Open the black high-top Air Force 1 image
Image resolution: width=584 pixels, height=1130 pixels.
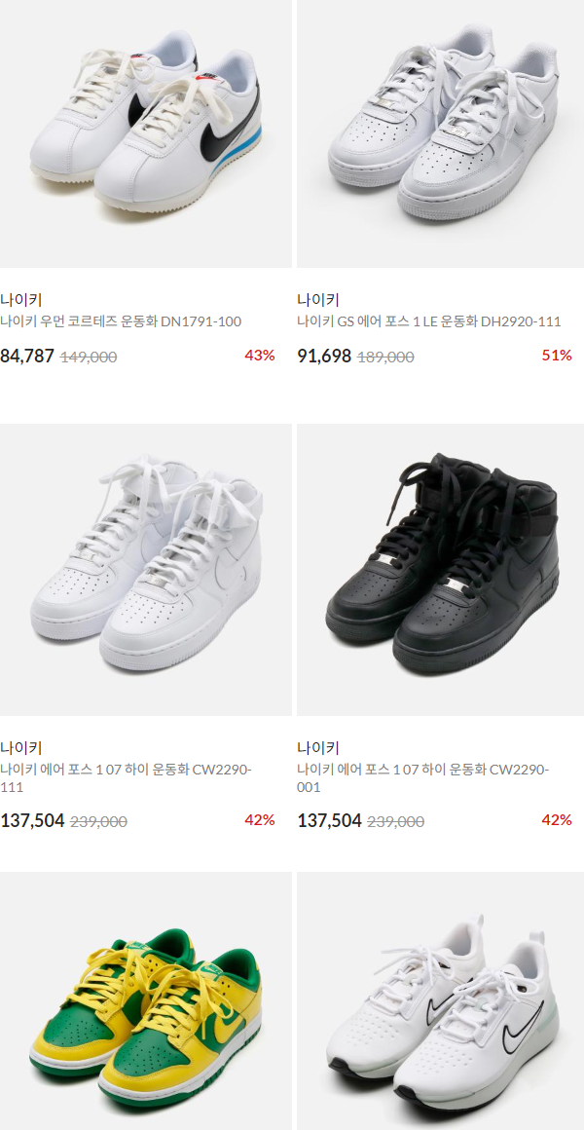(x=441, y=569)
